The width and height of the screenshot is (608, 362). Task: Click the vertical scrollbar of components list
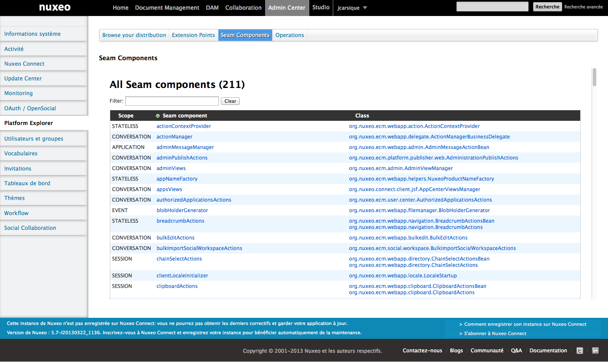coord(594,78)
